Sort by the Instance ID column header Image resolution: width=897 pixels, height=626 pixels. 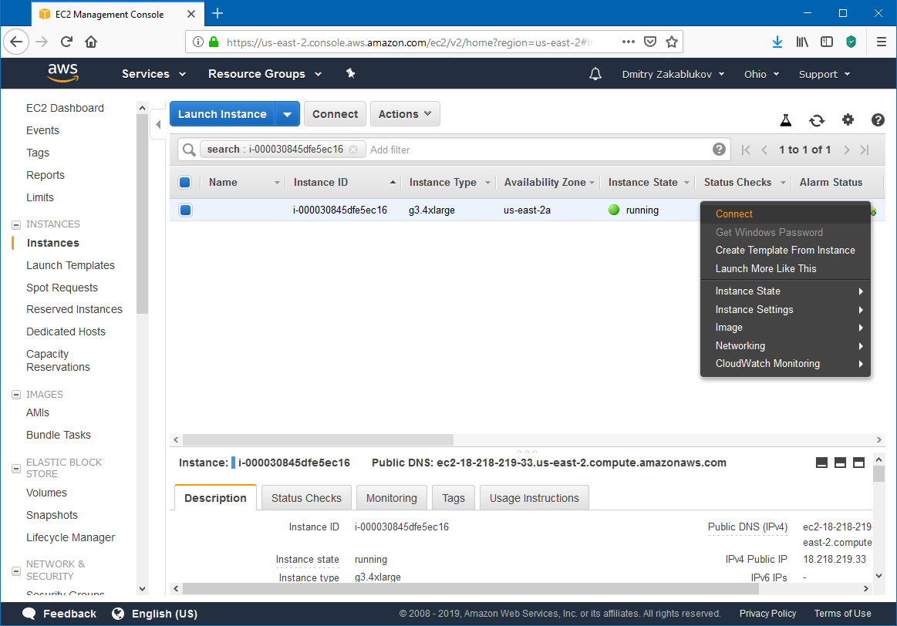click(x=345, y=183)
